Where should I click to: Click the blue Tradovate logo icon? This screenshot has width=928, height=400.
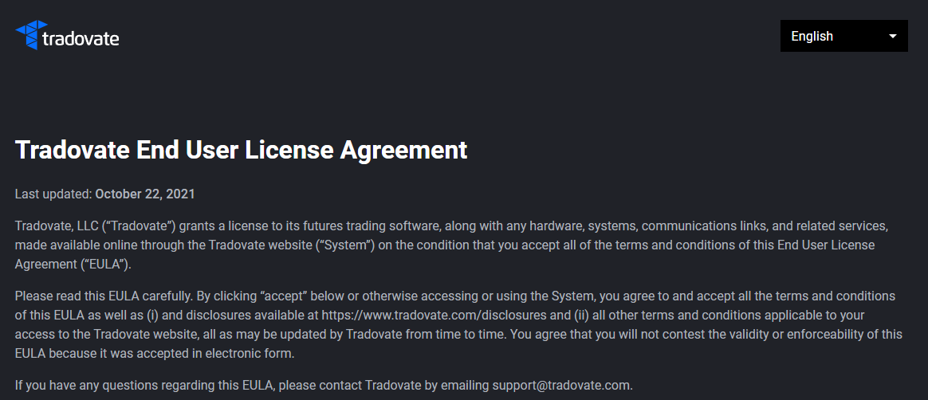[x=26, y=35]
